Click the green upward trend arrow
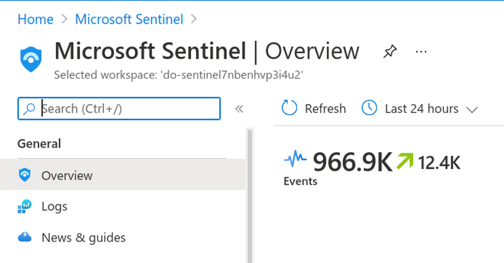Viewport: 504px width, 263px height. click(404, 161)
